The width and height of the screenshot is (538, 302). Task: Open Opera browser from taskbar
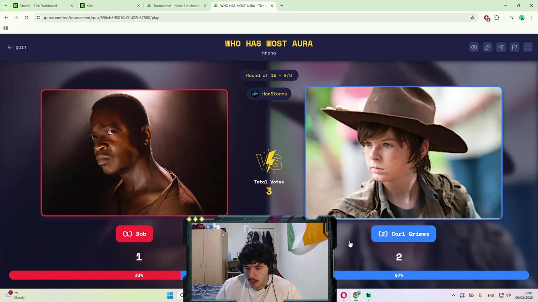tap(344, 295)
